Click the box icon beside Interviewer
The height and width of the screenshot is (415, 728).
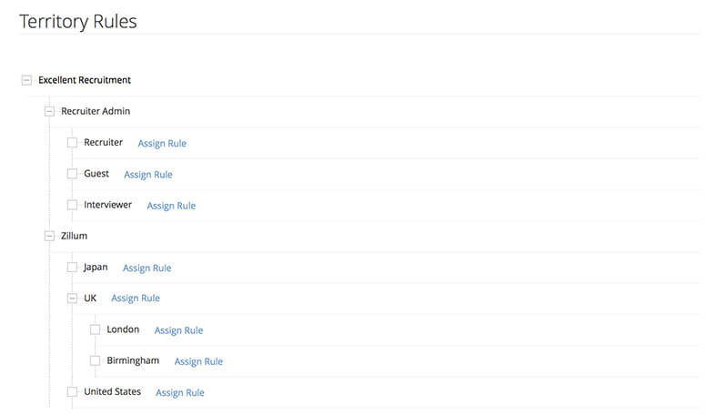click(x=72, y=205)
